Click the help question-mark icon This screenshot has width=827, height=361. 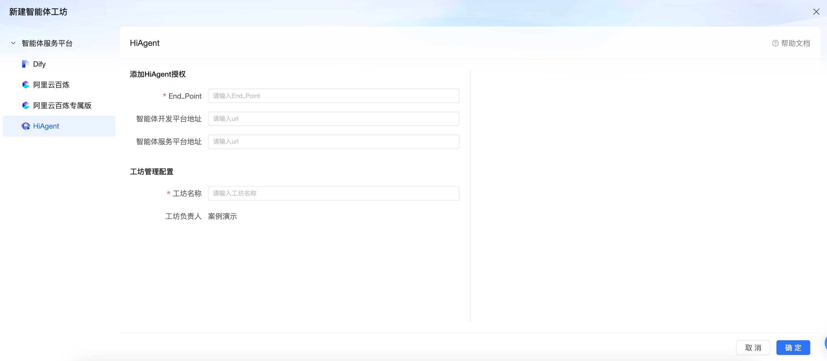[775, 43]
